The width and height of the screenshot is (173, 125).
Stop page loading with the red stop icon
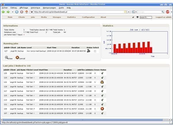pos(22,12)
